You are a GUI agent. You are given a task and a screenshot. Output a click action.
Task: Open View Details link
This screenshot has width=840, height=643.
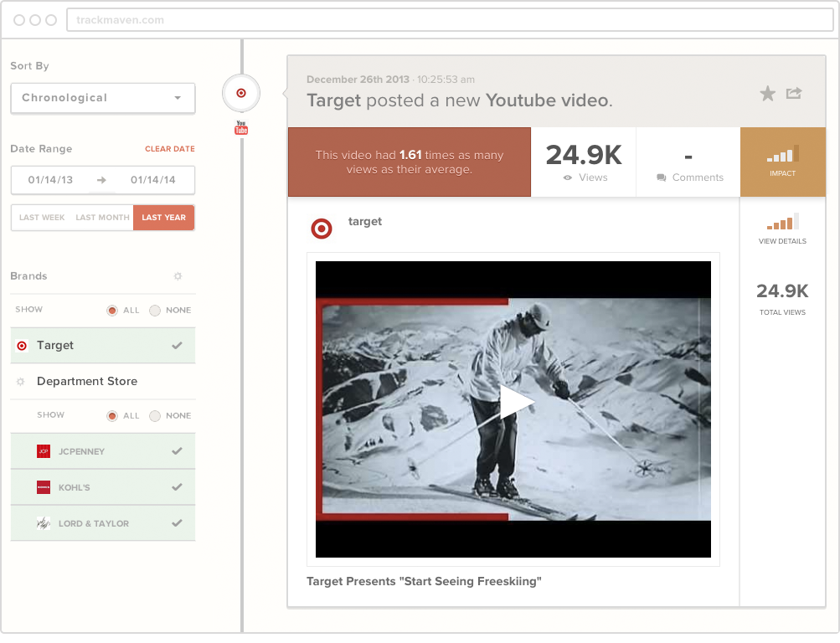click(x=782, y=241)
